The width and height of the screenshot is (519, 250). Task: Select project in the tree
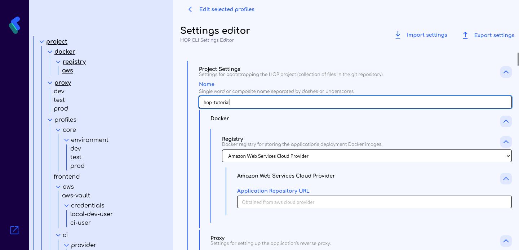pyautogui.click(x=57, y=42)
